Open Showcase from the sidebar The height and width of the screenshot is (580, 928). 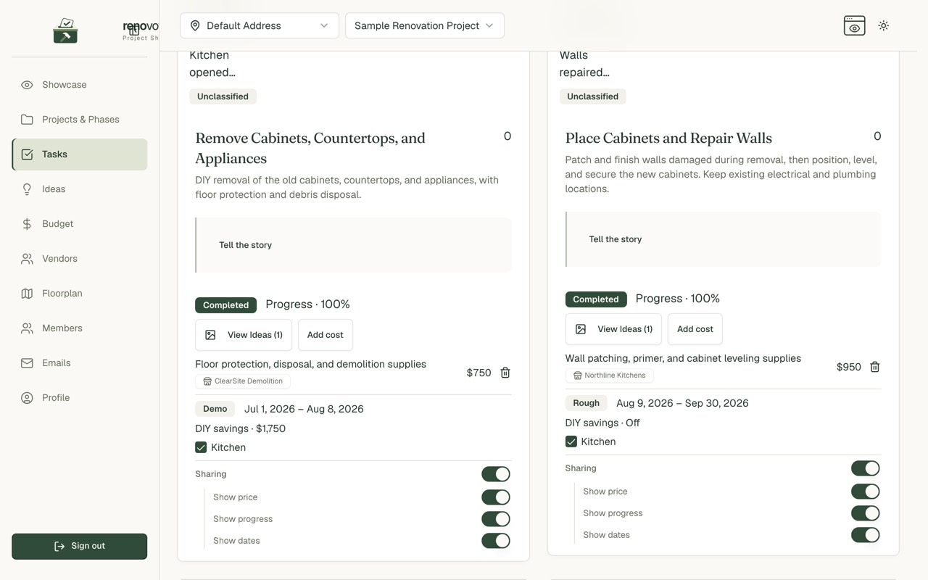click(79, 85)
